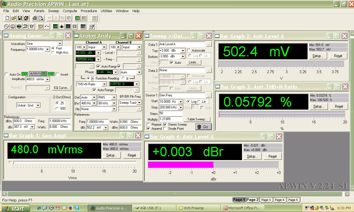
Task: Click the generator Frequency input field
Action: coord(35,49)
